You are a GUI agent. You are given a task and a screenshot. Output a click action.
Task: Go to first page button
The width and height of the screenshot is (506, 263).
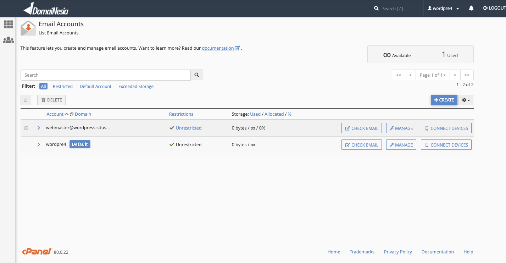(x=399, y=75)
